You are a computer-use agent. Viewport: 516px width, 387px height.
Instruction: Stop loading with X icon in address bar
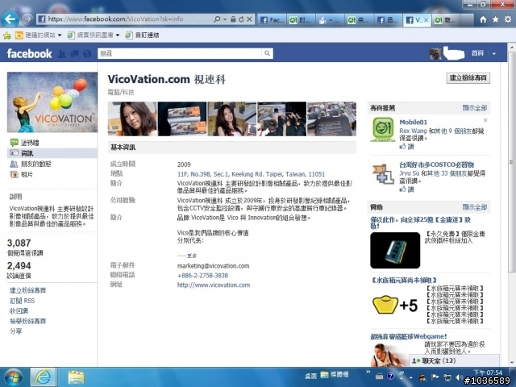click(x=249, y=19)
